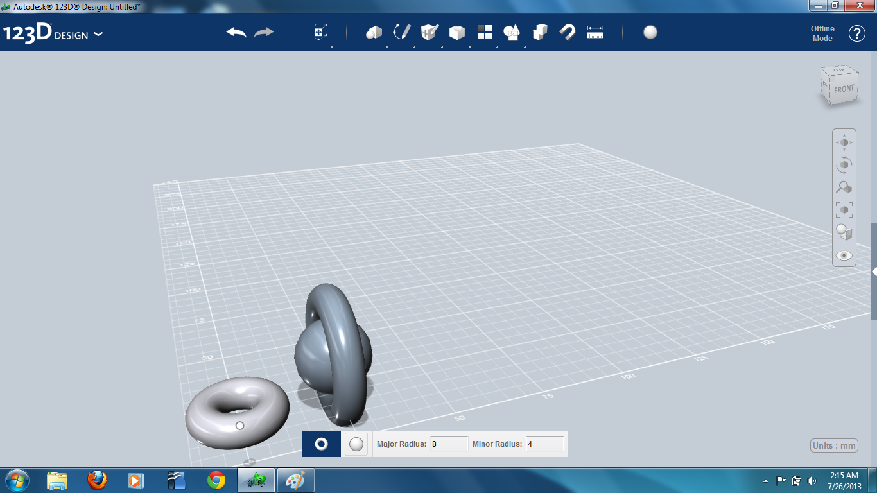Select the Transform tool

point(319,31)
